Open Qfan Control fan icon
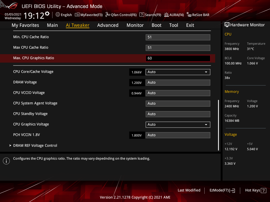Image resolution: width=270 pixels, height=202 pixels. coord(108,15)
